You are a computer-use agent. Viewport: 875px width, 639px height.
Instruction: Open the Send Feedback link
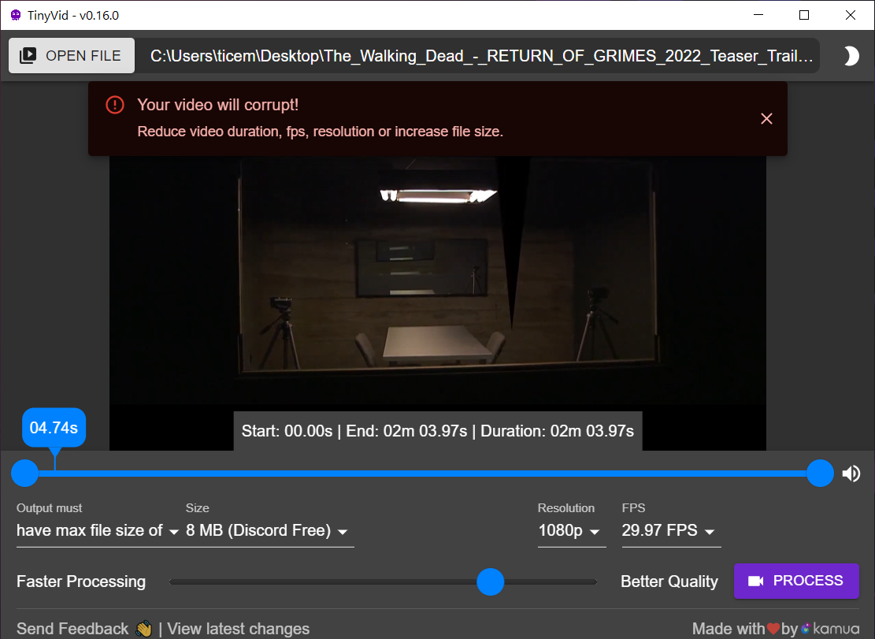pos(84,629)
